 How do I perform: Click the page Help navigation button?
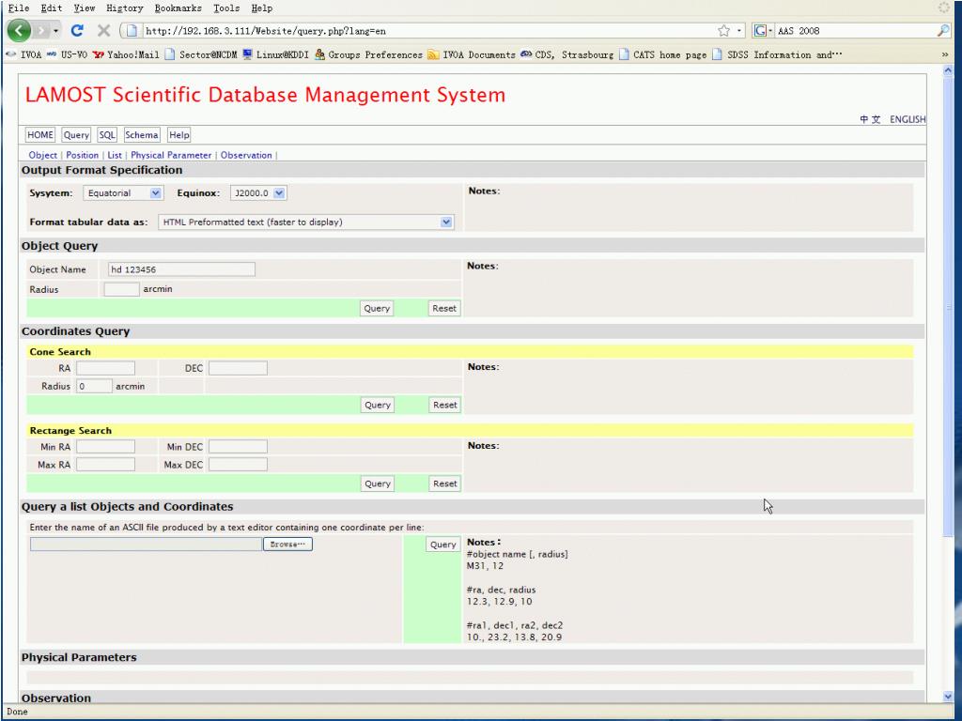pos(179,135)
